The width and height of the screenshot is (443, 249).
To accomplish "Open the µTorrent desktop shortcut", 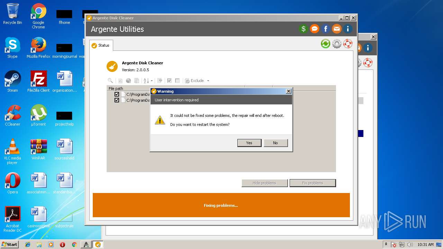I will [38, 116].
